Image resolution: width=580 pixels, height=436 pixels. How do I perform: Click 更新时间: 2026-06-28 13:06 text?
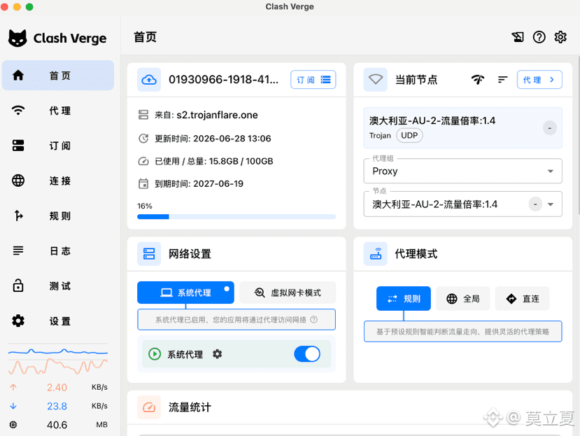[213, 139]
